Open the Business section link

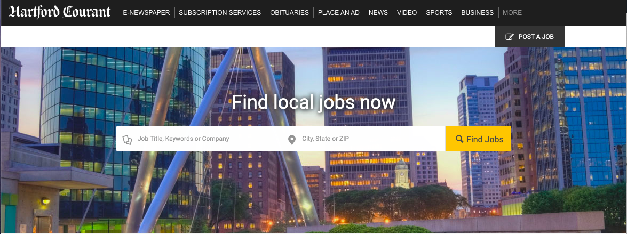coord(478,13)
